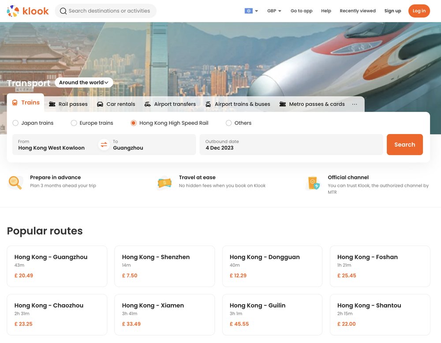Click the Klook logo
The width and height of the screenshot is (441, 343).
[27, 11]
